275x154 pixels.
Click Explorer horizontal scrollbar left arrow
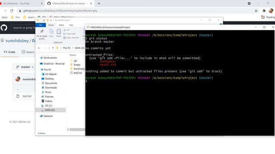tap(68, 130)
